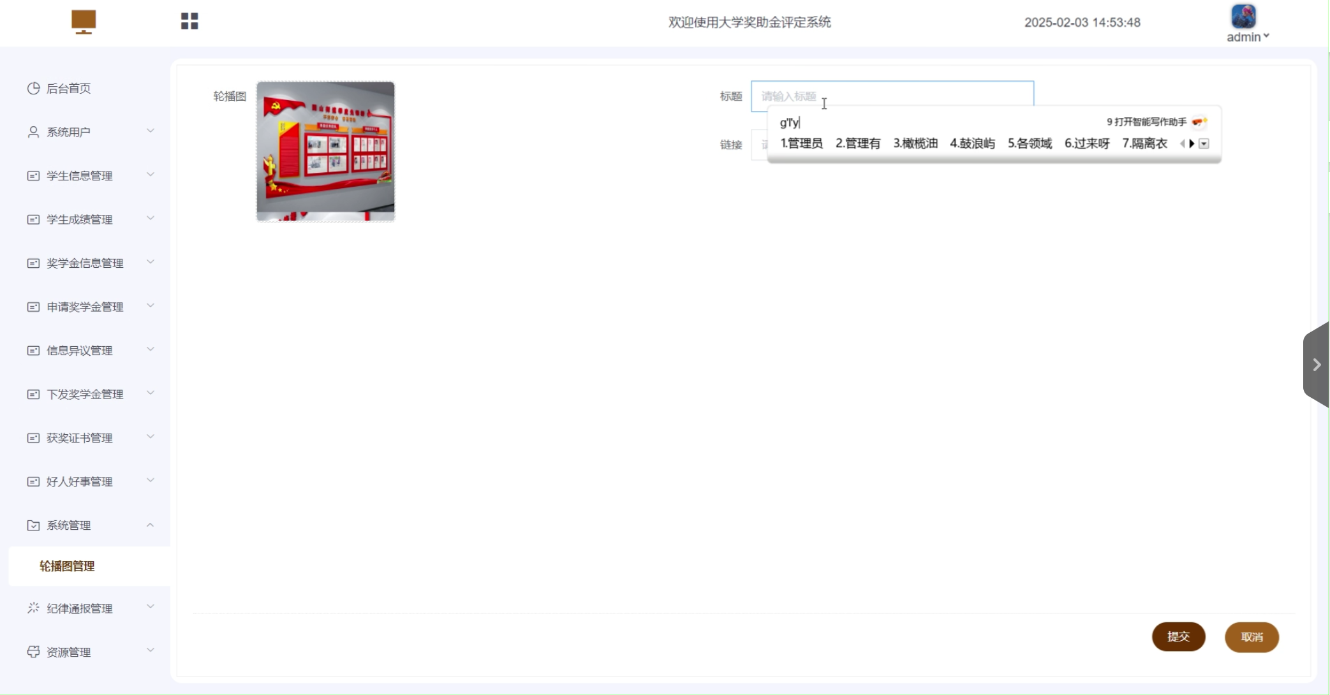Open 好人好事管理 menu
Viewport: 1330px width, 695px height.
click(x=80, y=481)
